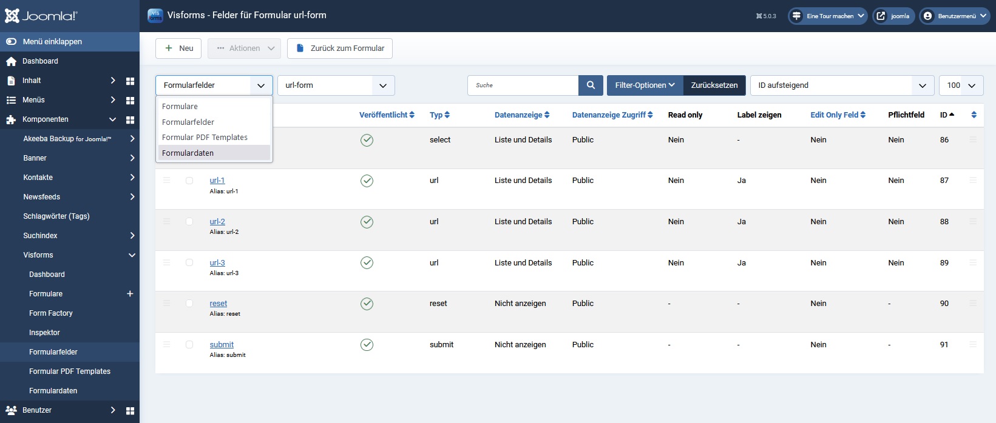The width and height of the screenshot is (996, 423).
Task: Open ID aufsteigend sort order dropdown
Action: (x=842, y=85)
